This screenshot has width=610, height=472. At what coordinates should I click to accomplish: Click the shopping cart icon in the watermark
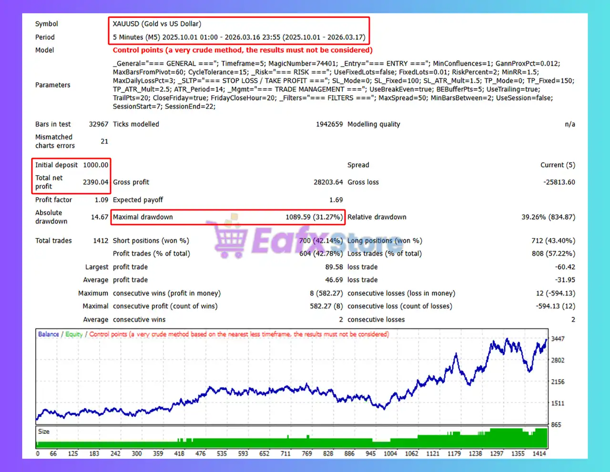point(231,239)
